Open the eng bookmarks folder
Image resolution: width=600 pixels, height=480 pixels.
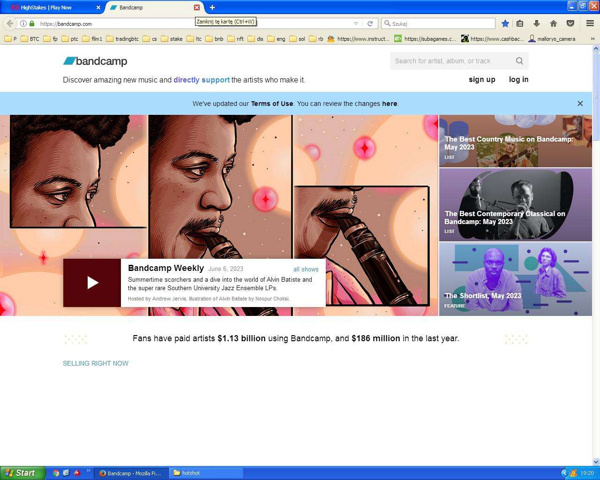pyautogui.click(x=276, y=39)
